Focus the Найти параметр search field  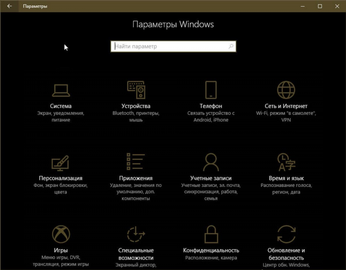[173, 46]
